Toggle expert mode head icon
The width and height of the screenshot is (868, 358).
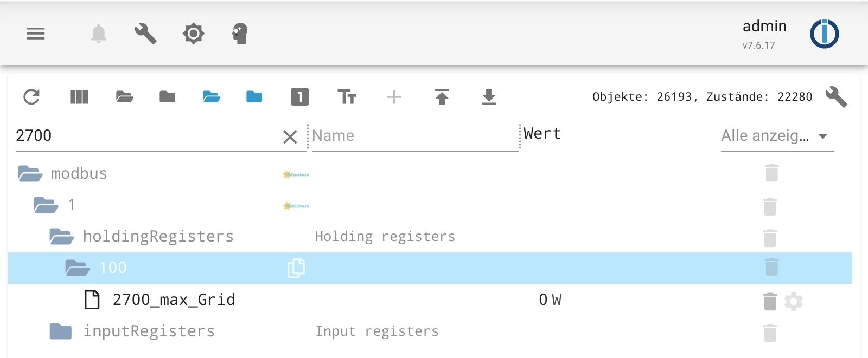240,34
